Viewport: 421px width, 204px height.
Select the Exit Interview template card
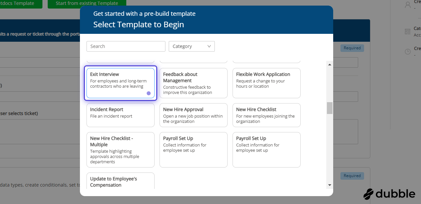tap(120, 83)
